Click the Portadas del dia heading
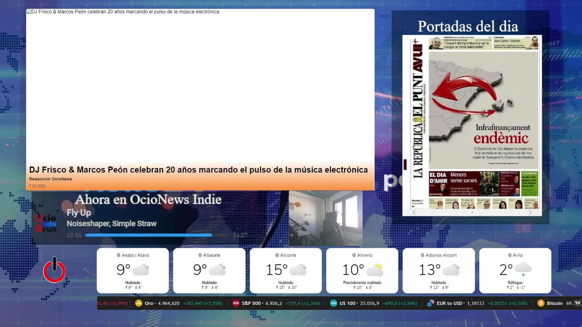582x327 pixels. (x=468, y=26)
